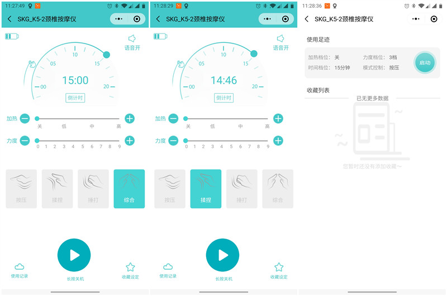The width and height of the screenshot is (447, 296).
Task: Tap the location icon in middle status bar
Action: point(186,6)
